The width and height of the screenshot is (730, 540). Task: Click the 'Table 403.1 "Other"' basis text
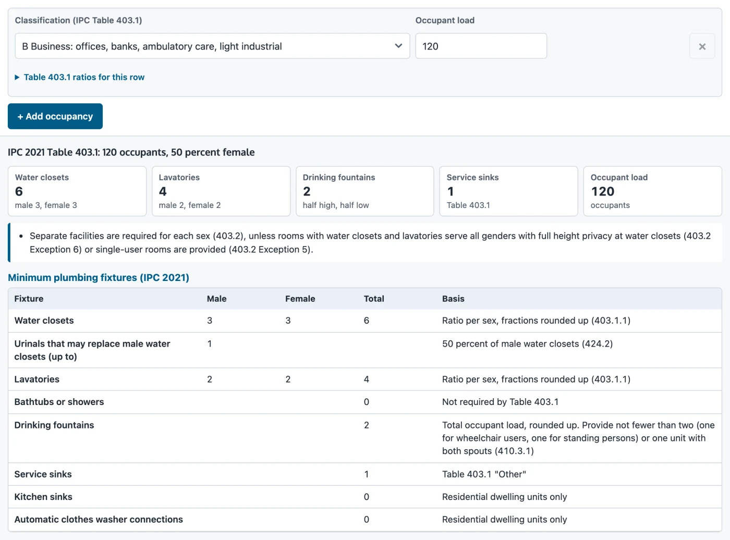point(484,474)
